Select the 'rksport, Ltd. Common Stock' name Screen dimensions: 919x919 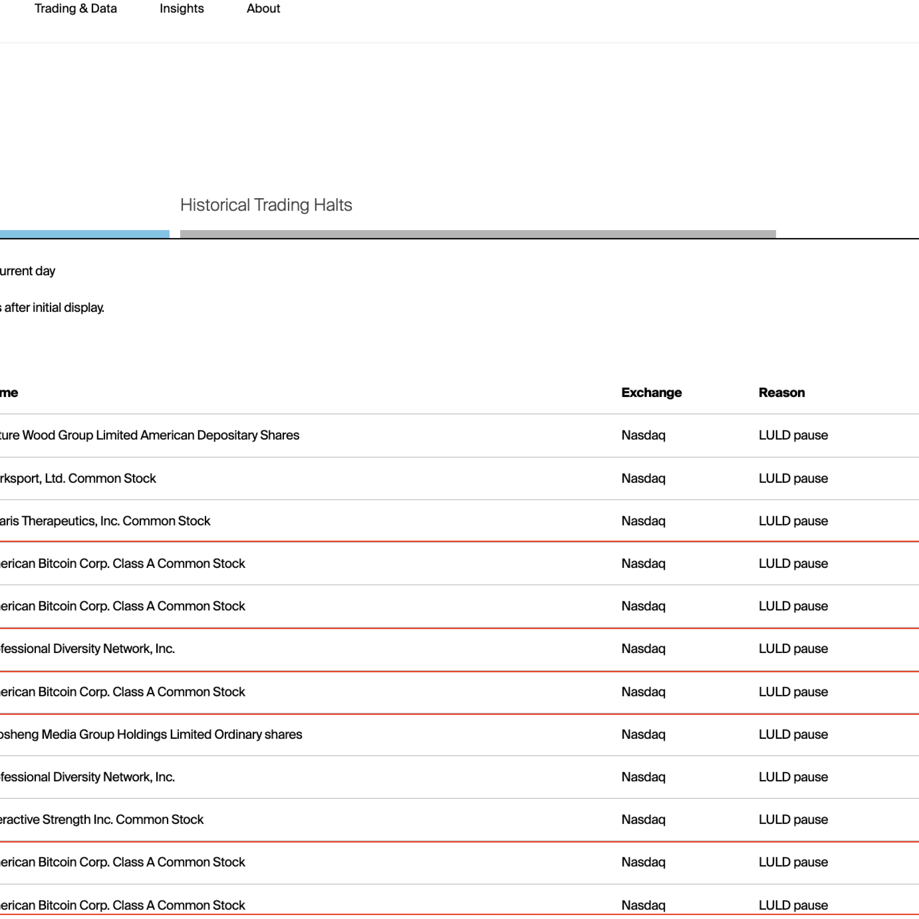(78, 478)
